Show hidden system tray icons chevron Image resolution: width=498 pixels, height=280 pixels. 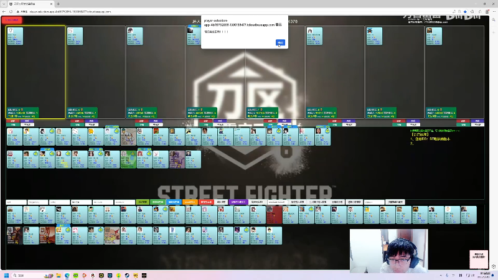click(441, 275)
